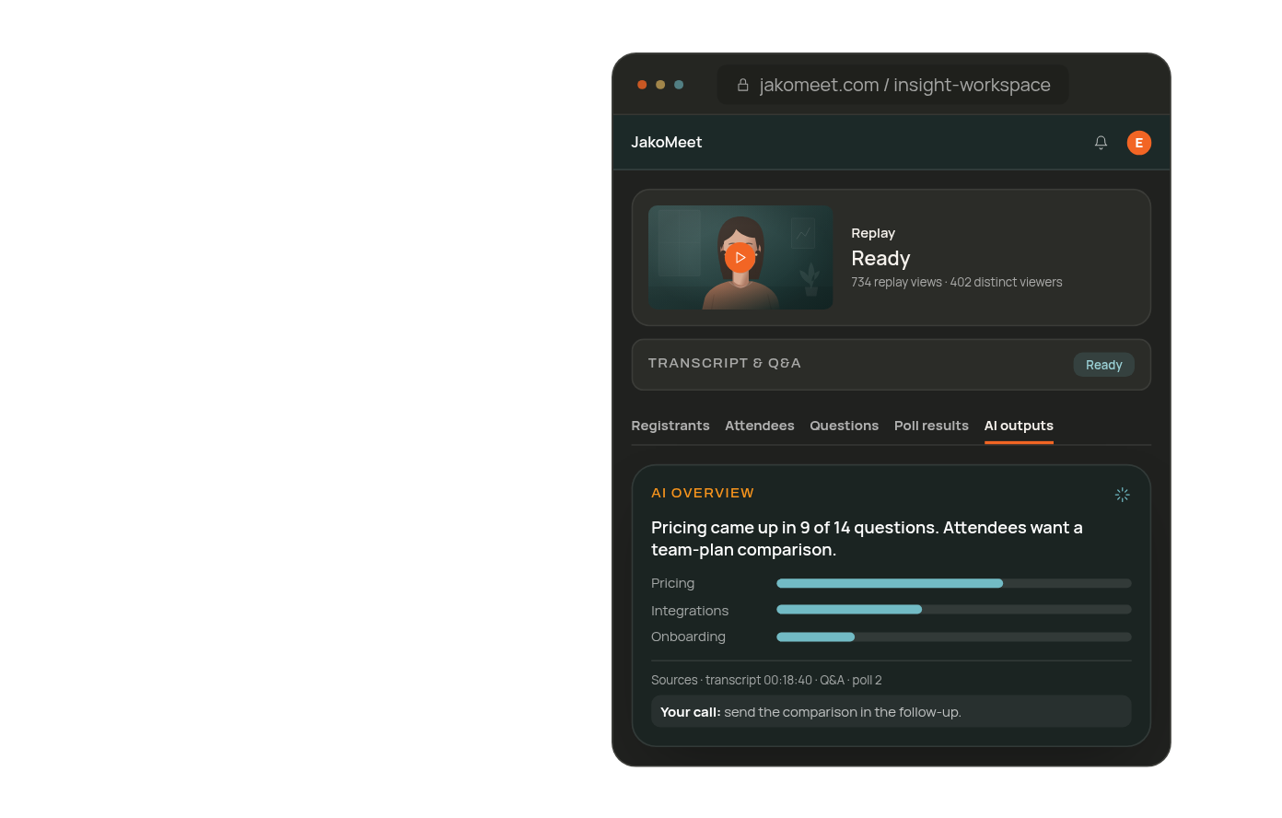
Task: Select the AI outputs tab
Action: point(1019,426)
